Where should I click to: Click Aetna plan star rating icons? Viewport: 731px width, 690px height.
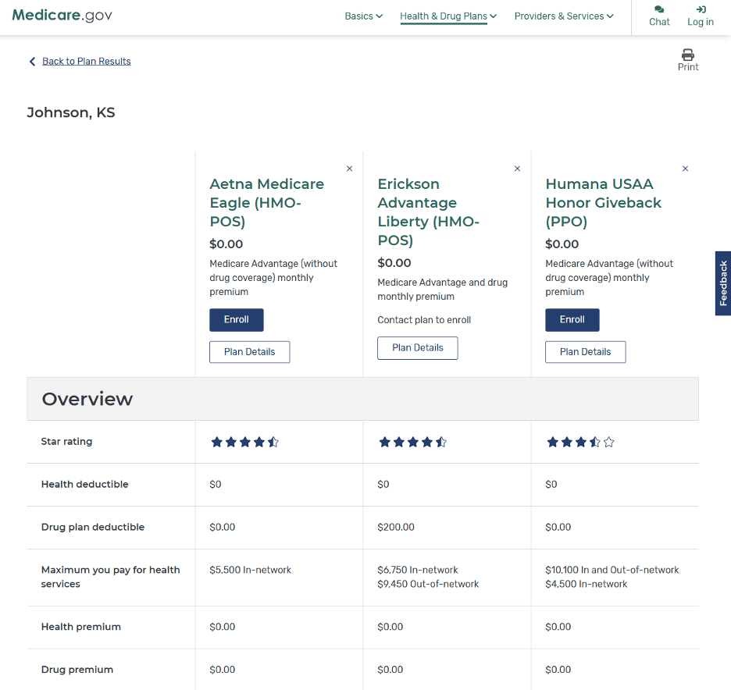[x=244, y=442]
